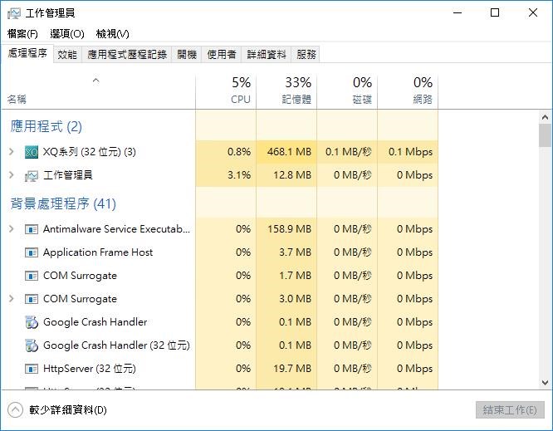Image resolution: width=553 pixels, height=431 pixels.
Task: Sort by 記憶體 column header
Action: (x=286, y=90)
